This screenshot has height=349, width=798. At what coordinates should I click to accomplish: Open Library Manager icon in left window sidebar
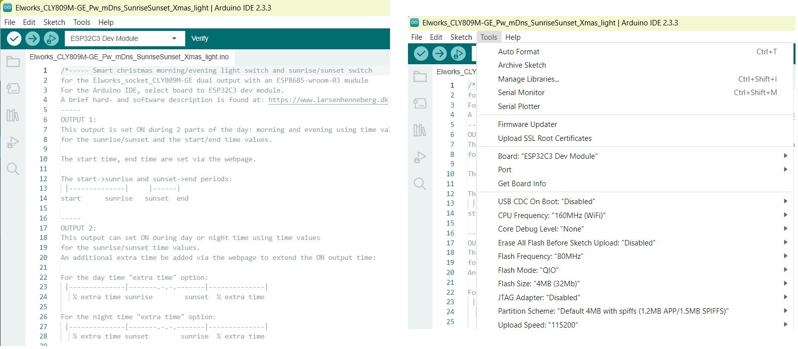pos(13,116)
